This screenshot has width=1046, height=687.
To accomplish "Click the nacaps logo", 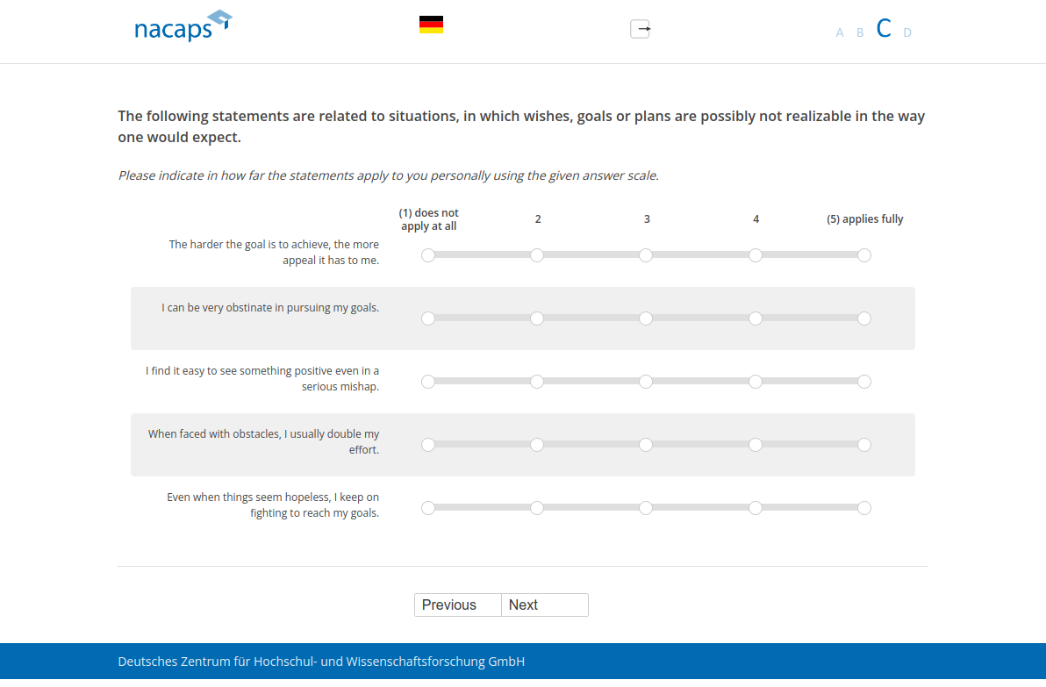I will [183, 26].
